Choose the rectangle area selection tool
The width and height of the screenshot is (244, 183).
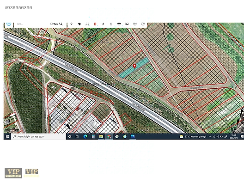[x=87, y=24]
